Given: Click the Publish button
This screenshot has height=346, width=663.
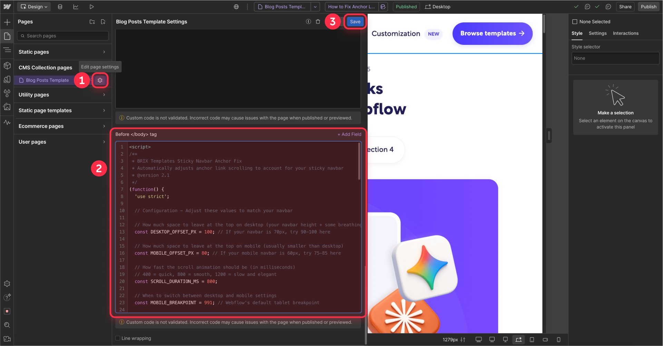Looking at the screenshot, I should click(649, 7).
